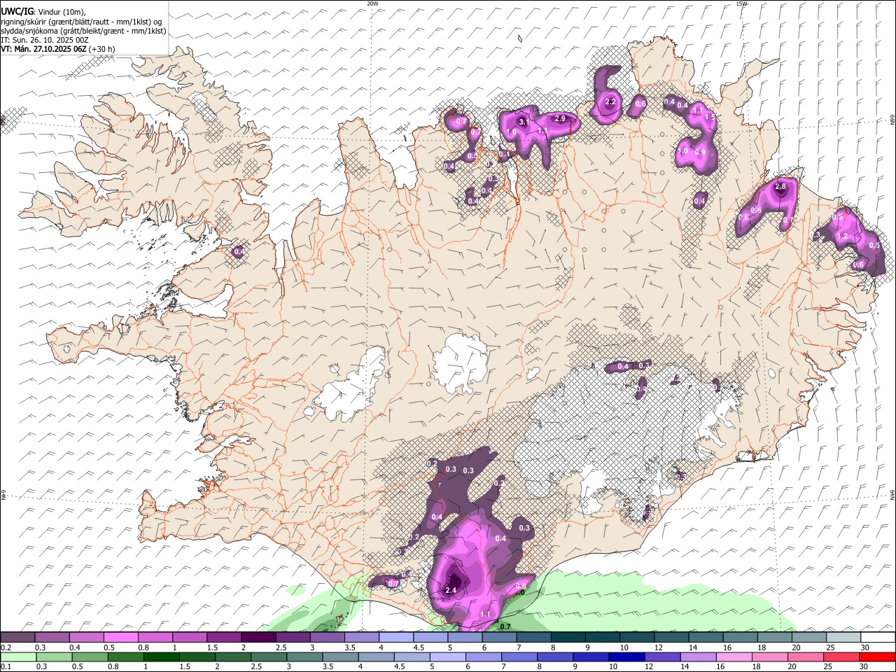Click the "(+30 h)" forecast offset text

tap(102, 49)
